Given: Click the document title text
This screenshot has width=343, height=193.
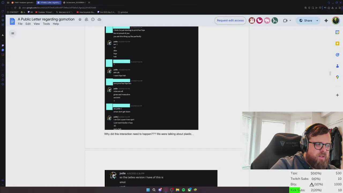Looking at the screenshot, I should pos(46,19).
